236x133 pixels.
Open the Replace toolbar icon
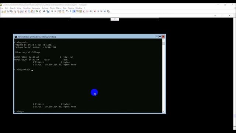(48, 11)
